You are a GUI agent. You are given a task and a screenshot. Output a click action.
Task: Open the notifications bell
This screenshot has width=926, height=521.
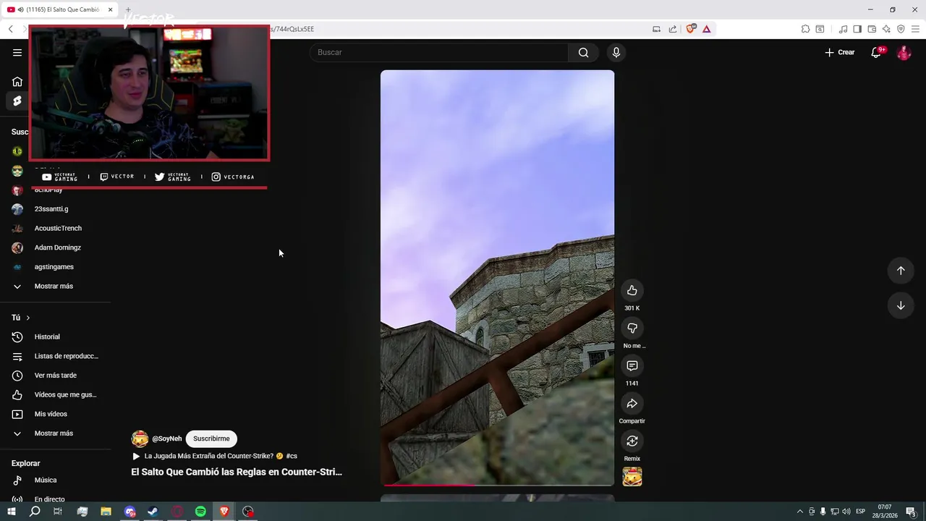coord(876,52)
